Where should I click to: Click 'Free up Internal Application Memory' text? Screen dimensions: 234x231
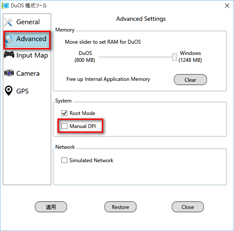(108, 79)
